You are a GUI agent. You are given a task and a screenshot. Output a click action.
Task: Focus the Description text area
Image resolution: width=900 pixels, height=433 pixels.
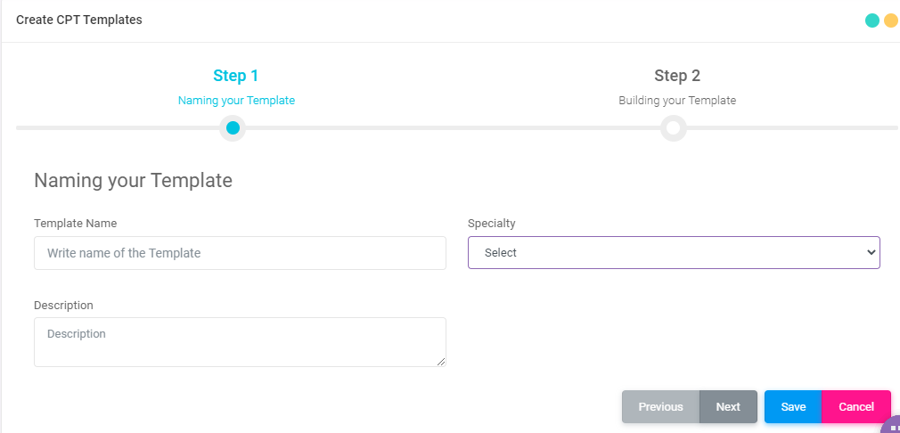(240, 342)
